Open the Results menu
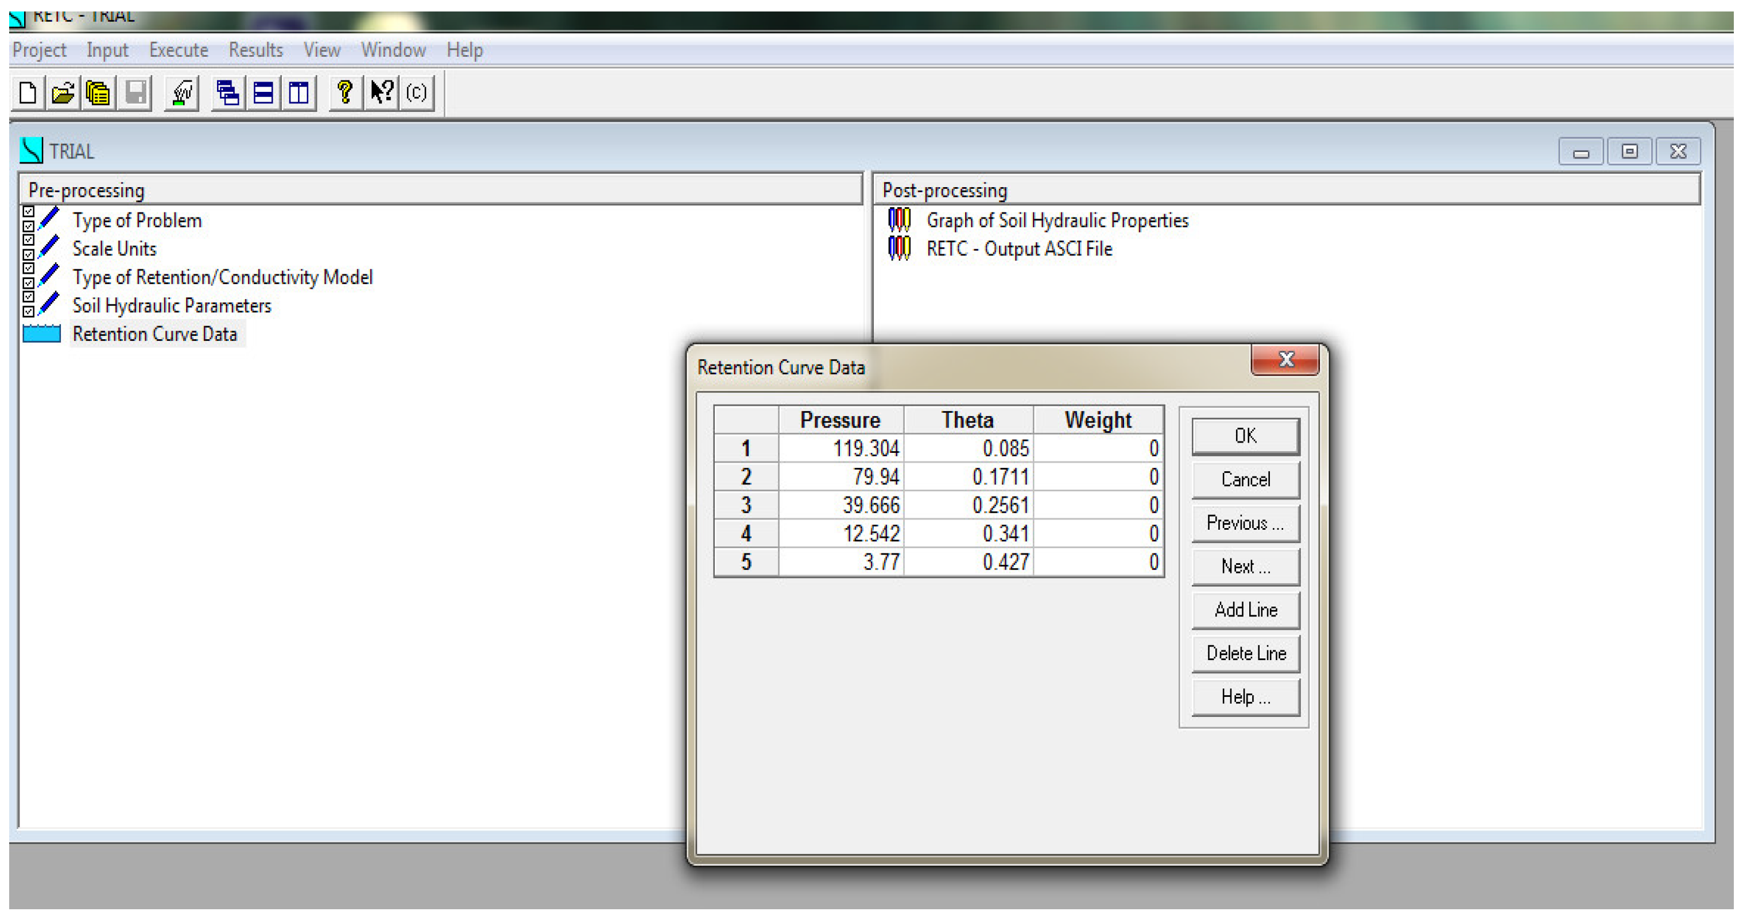1743x919 pixels. click(x=255, y=50)
